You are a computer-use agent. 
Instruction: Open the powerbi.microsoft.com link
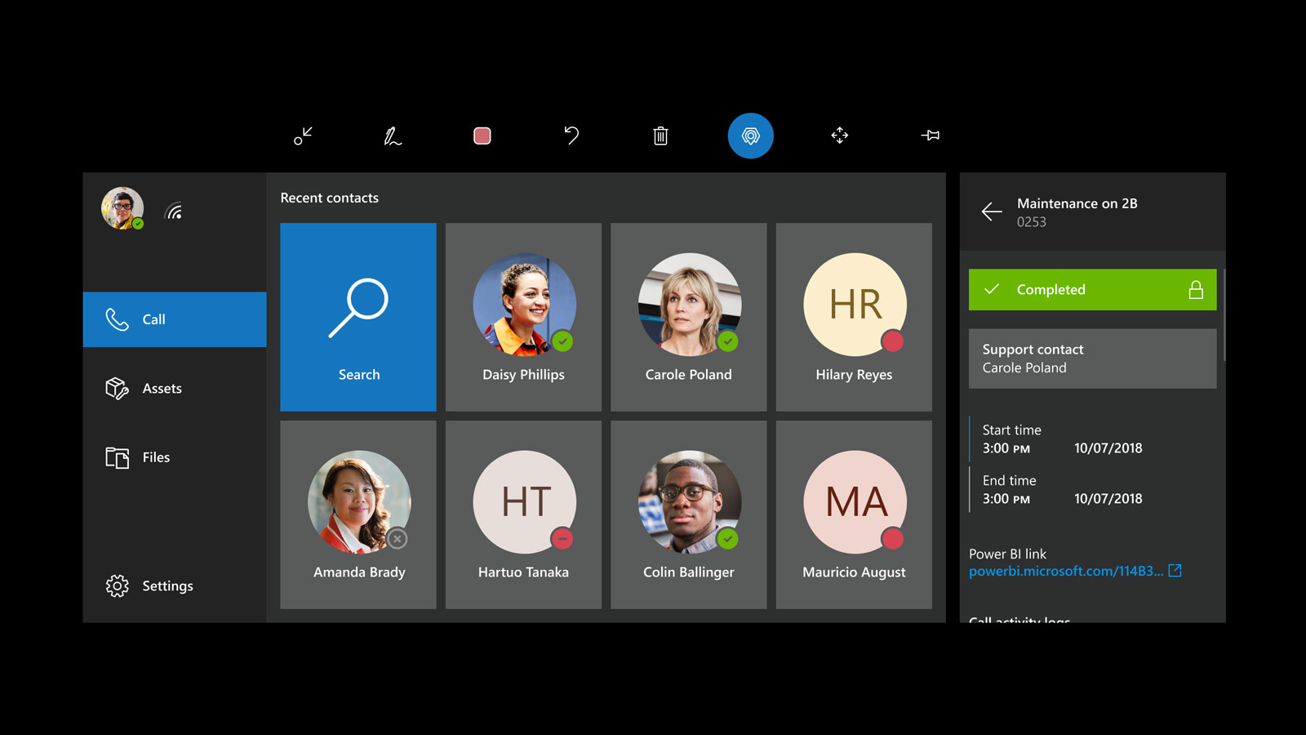[x=1065, y=570]
